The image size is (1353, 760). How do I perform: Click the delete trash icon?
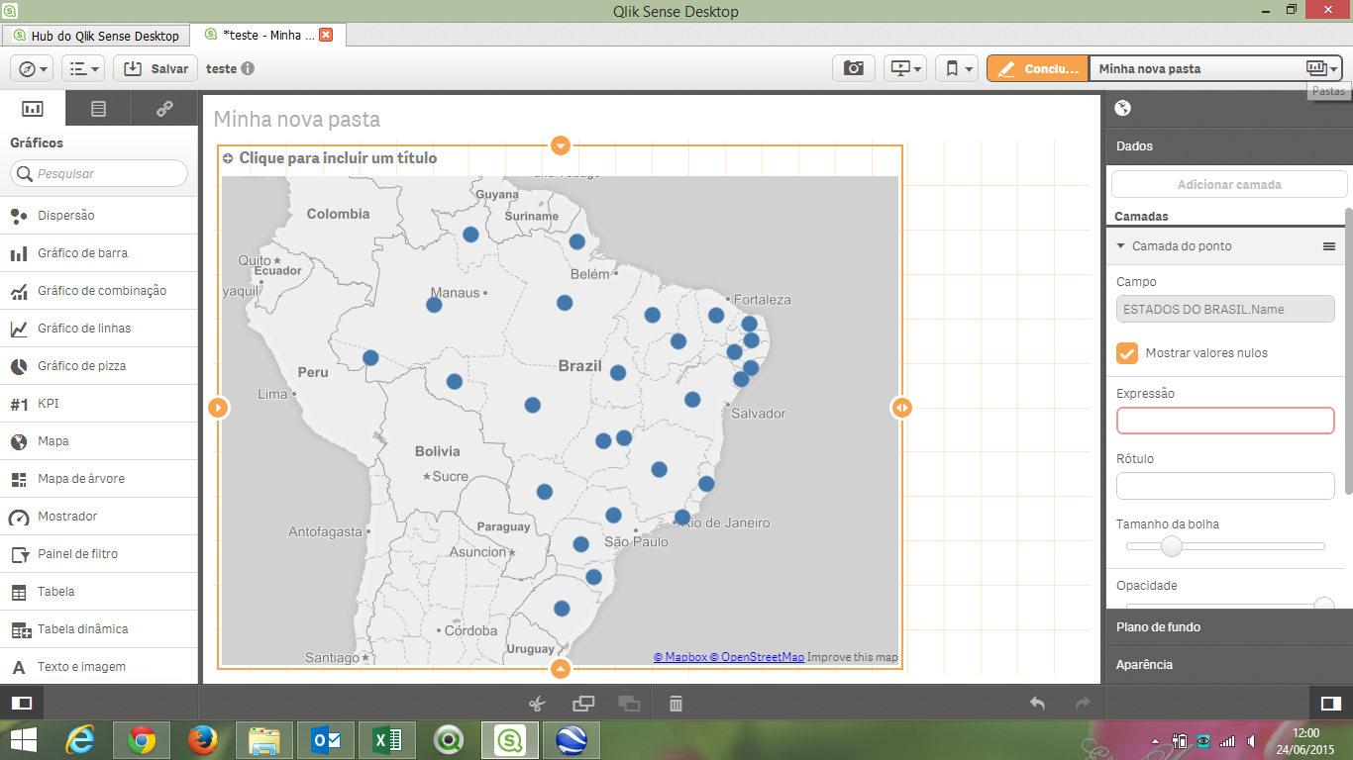pyautogui.click(x=676, y=704)
